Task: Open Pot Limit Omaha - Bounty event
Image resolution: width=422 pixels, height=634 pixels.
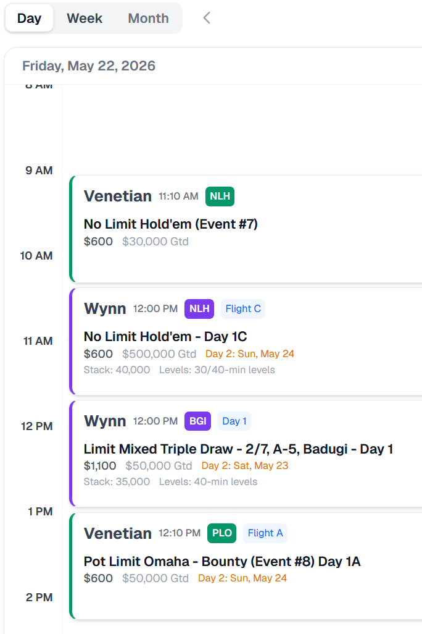Action: 222,562
